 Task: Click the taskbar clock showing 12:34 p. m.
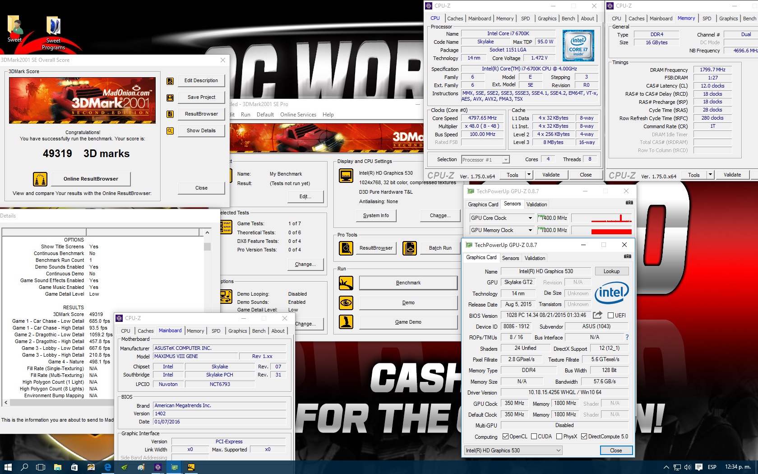(738, 467)
